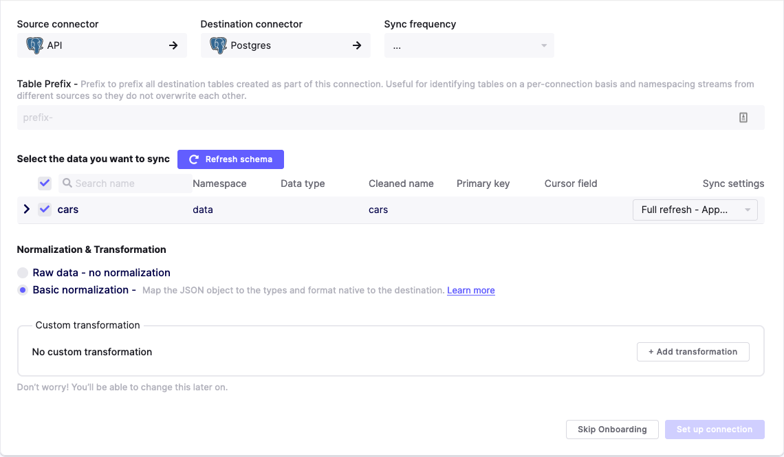Click into the Table Prefix text field
The height and width of the screenshot is (457, 784).
(371, 118)
